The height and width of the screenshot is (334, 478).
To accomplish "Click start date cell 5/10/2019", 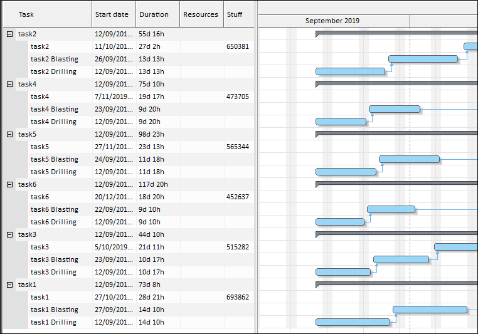I will 114,247.
